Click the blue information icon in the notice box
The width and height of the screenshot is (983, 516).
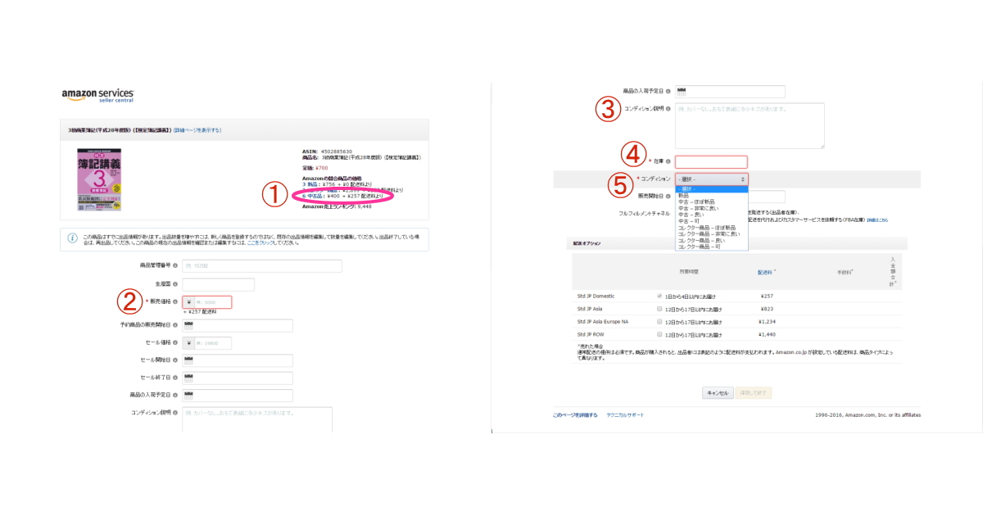pos(72,239)
